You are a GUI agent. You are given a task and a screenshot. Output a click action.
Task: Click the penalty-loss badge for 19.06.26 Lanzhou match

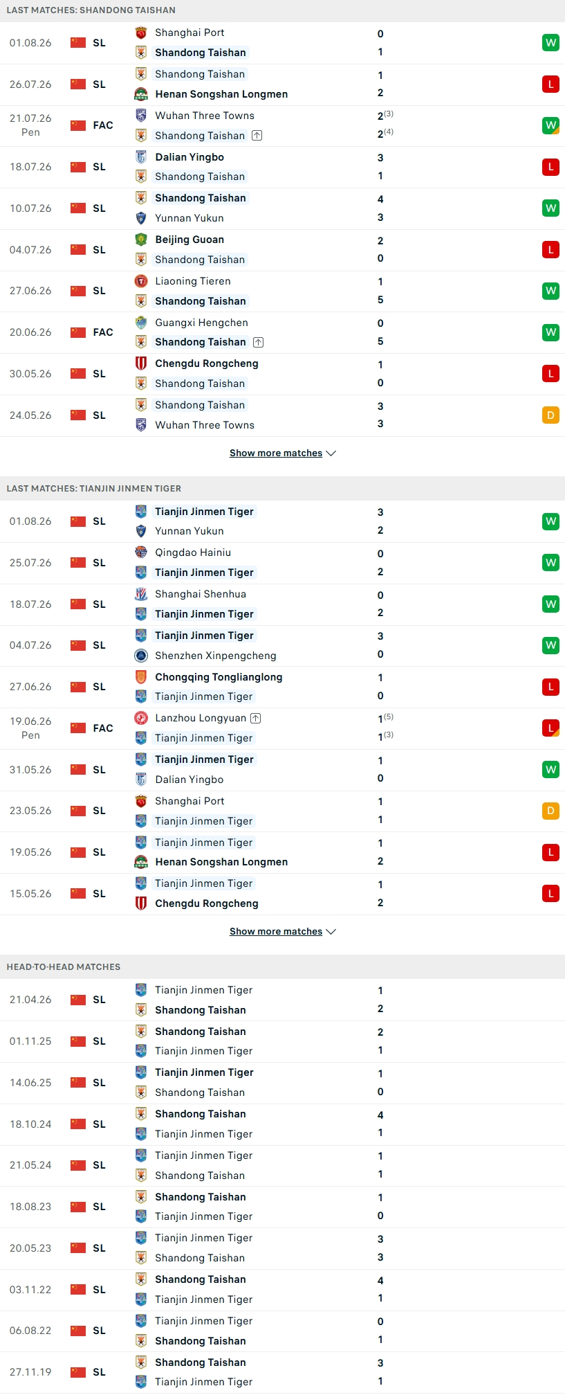click(550, 728)
